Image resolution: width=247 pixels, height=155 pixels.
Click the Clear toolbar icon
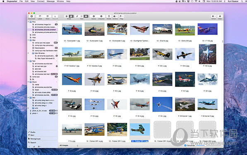click(220, 16)
